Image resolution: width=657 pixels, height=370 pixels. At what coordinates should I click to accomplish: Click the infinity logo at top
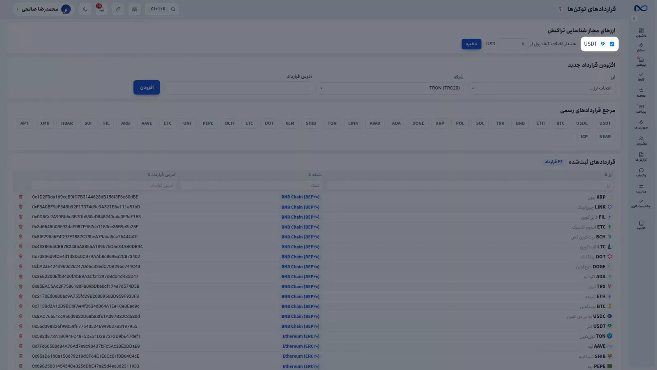[x=641, y=8]
